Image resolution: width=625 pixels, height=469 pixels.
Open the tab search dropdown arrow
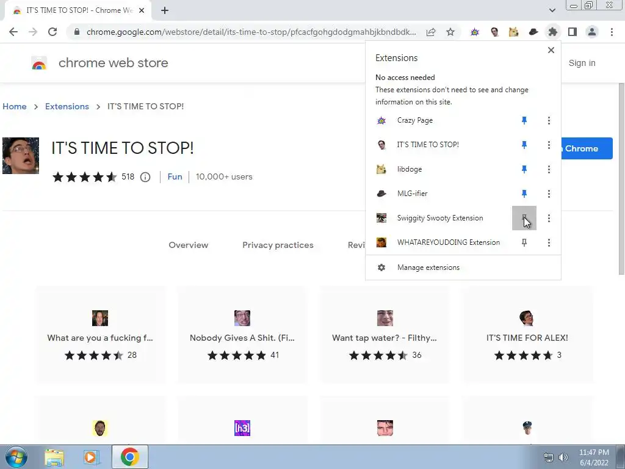[552, 10]
